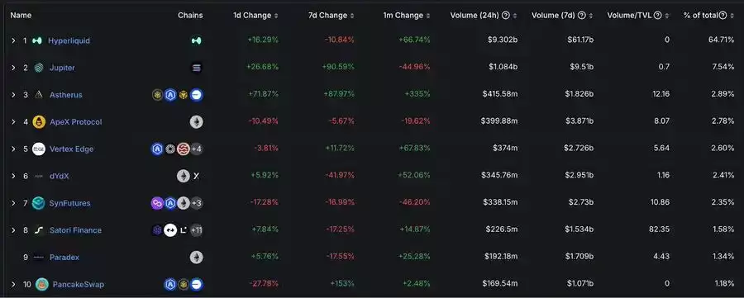Open the Paradex protocol link
Viewport: 744px width, 298px height.
coord(64,258)
